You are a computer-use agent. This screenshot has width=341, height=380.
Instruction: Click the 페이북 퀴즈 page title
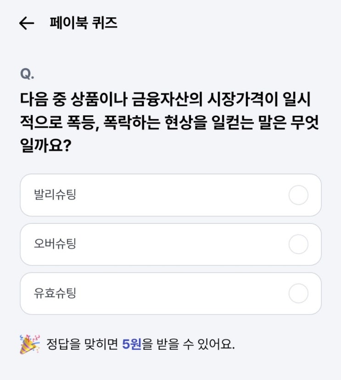(x=84, y=23)
